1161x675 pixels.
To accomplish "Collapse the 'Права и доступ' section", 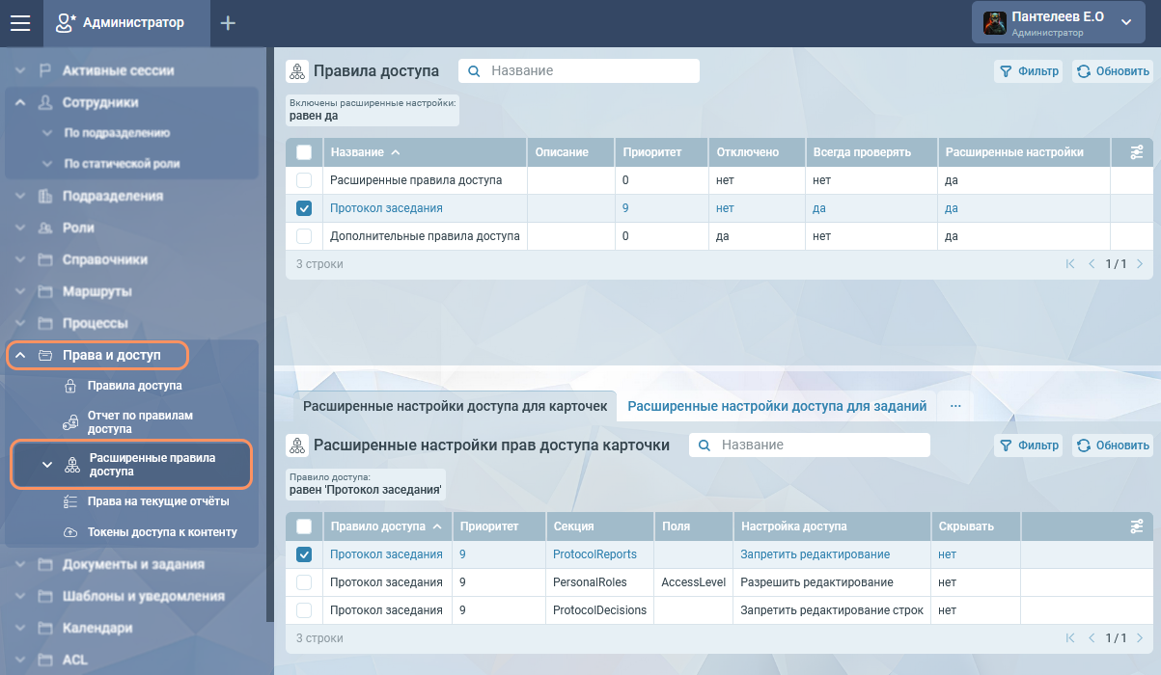I will pos(21,356).
